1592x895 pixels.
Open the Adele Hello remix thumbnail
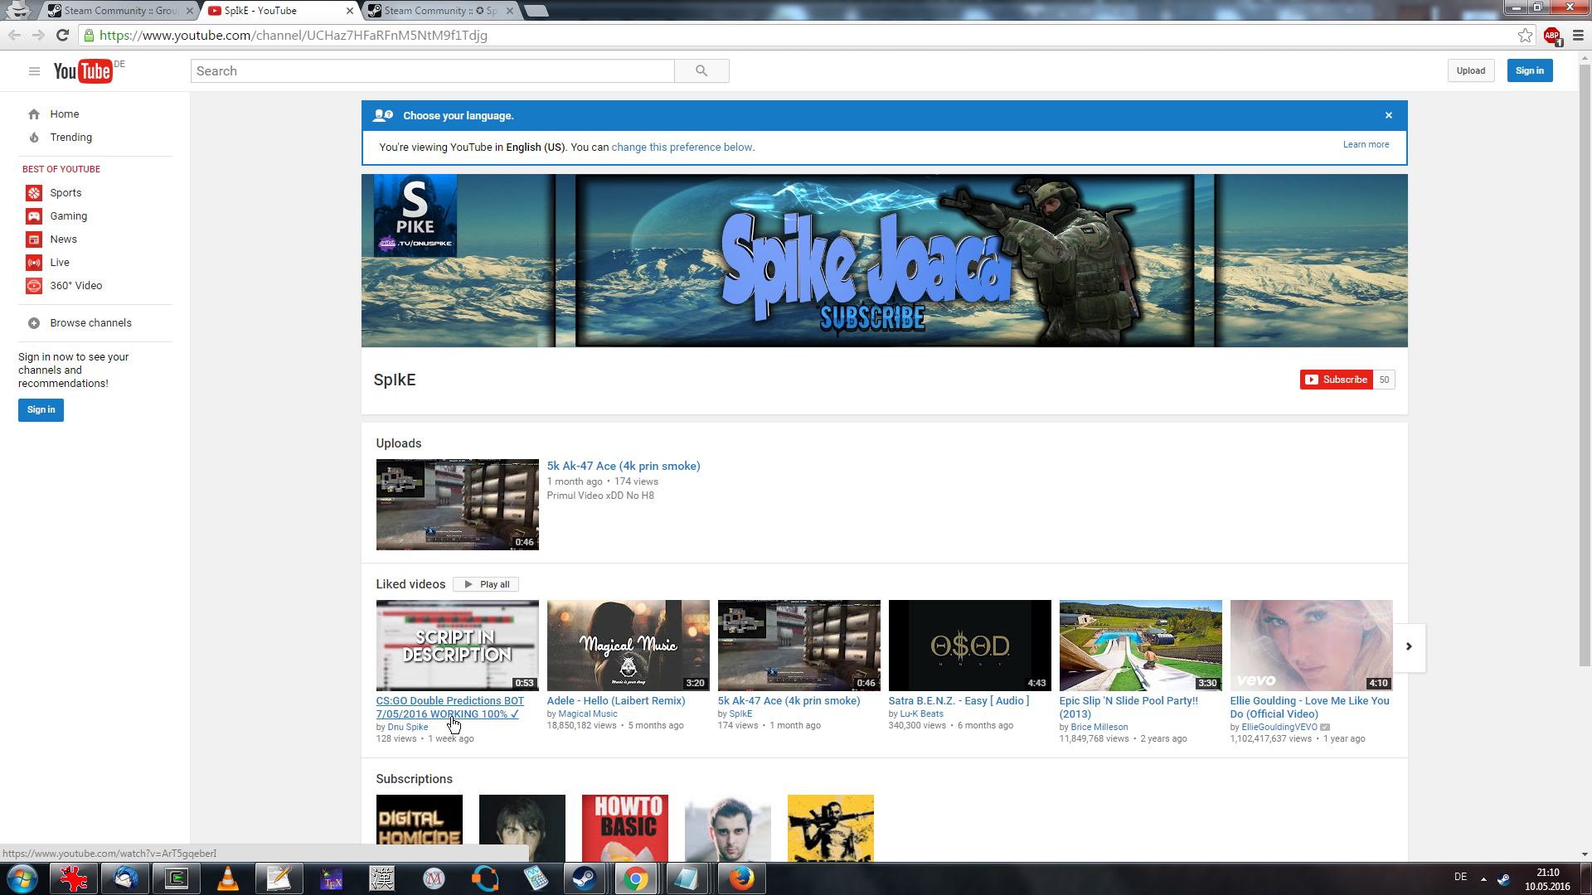628,646
